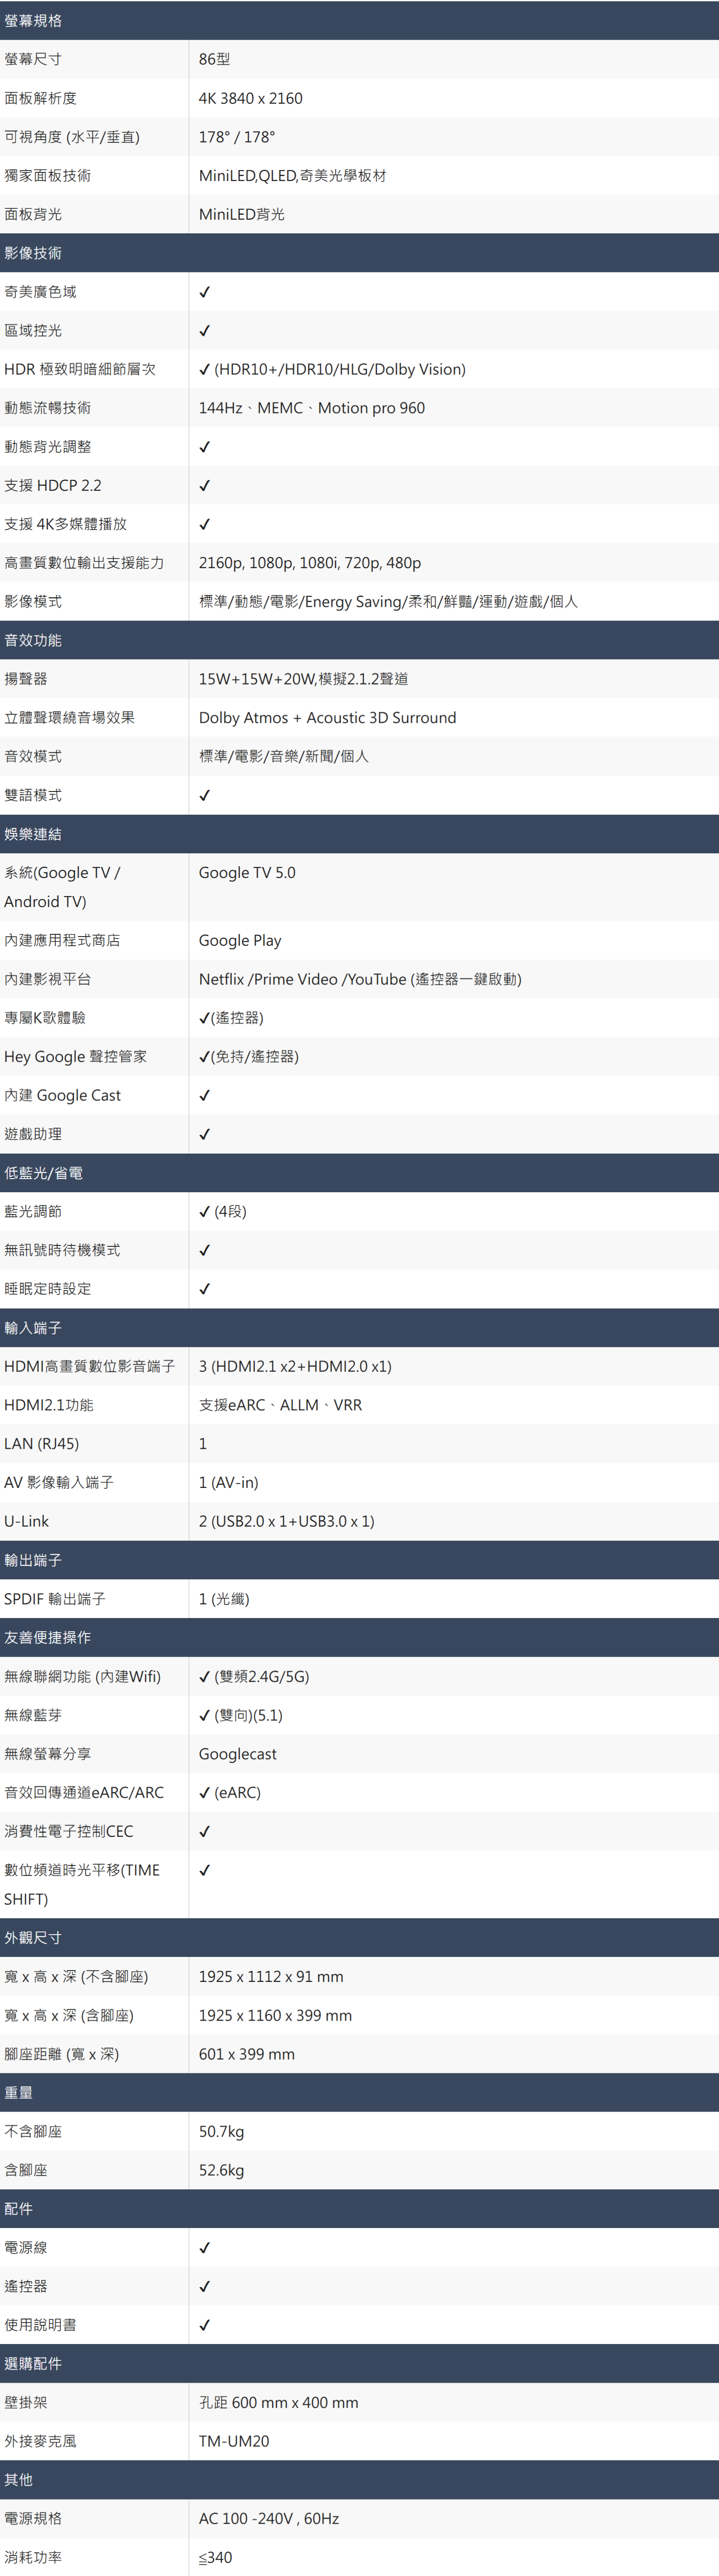Screen dimensions: 719x2576
Task: Click the 影像技術 section header
Action: [x=33, y=253]
